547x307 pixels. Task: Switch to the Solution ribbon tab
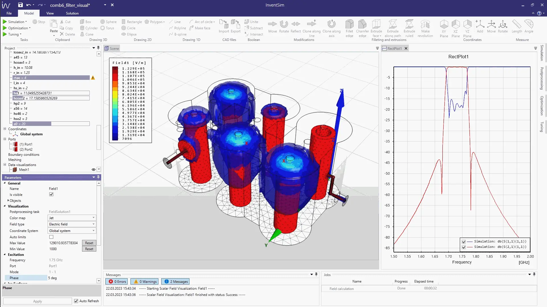tap(72, 13)
